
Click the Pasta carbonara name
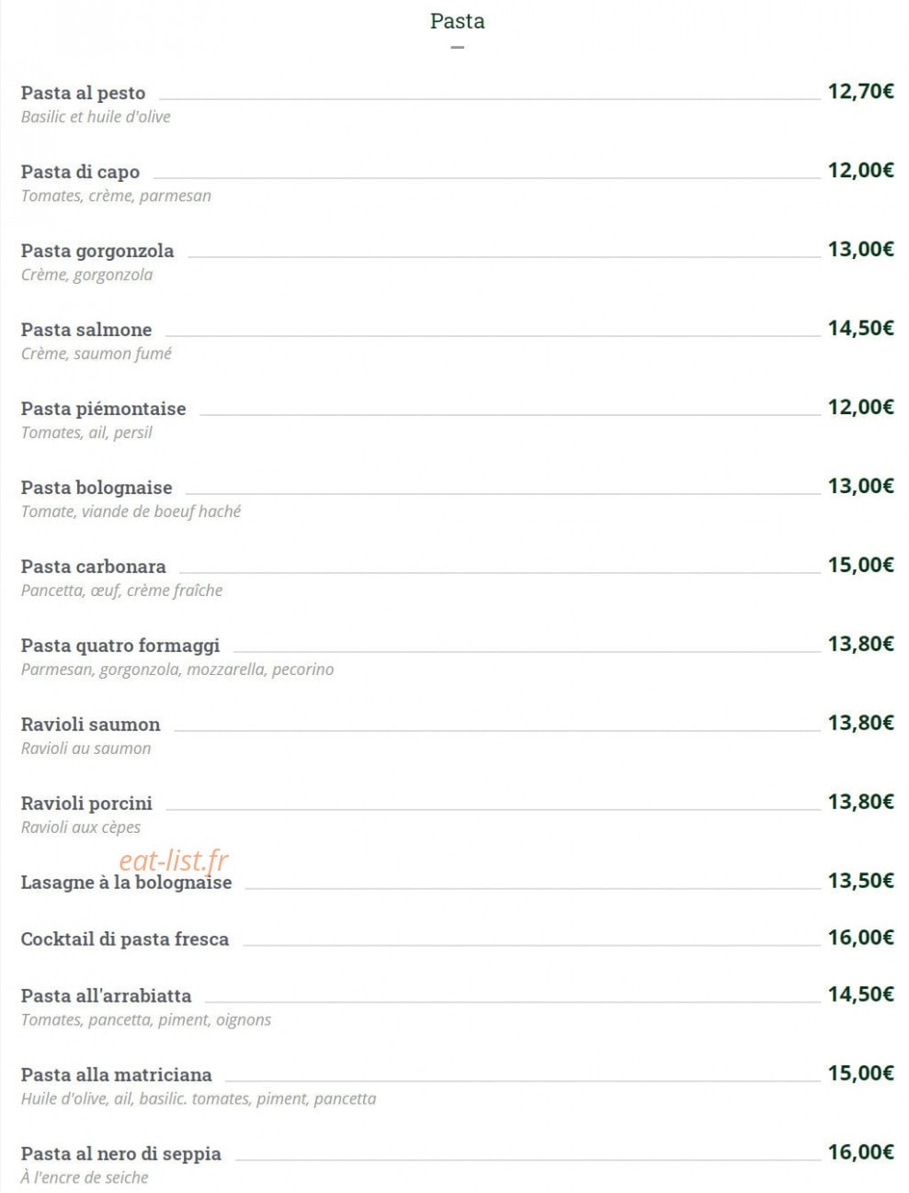pyautogui.click(x=94, y=567)
